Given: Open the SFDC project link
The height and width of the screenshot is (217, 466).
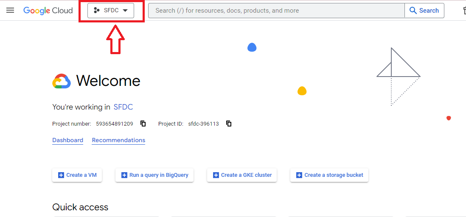Looking at the screenshot, I should pyautogui.click(x=124, y=107).
